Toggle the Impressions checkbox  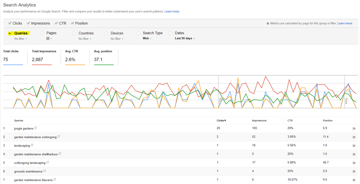(28, 23)
